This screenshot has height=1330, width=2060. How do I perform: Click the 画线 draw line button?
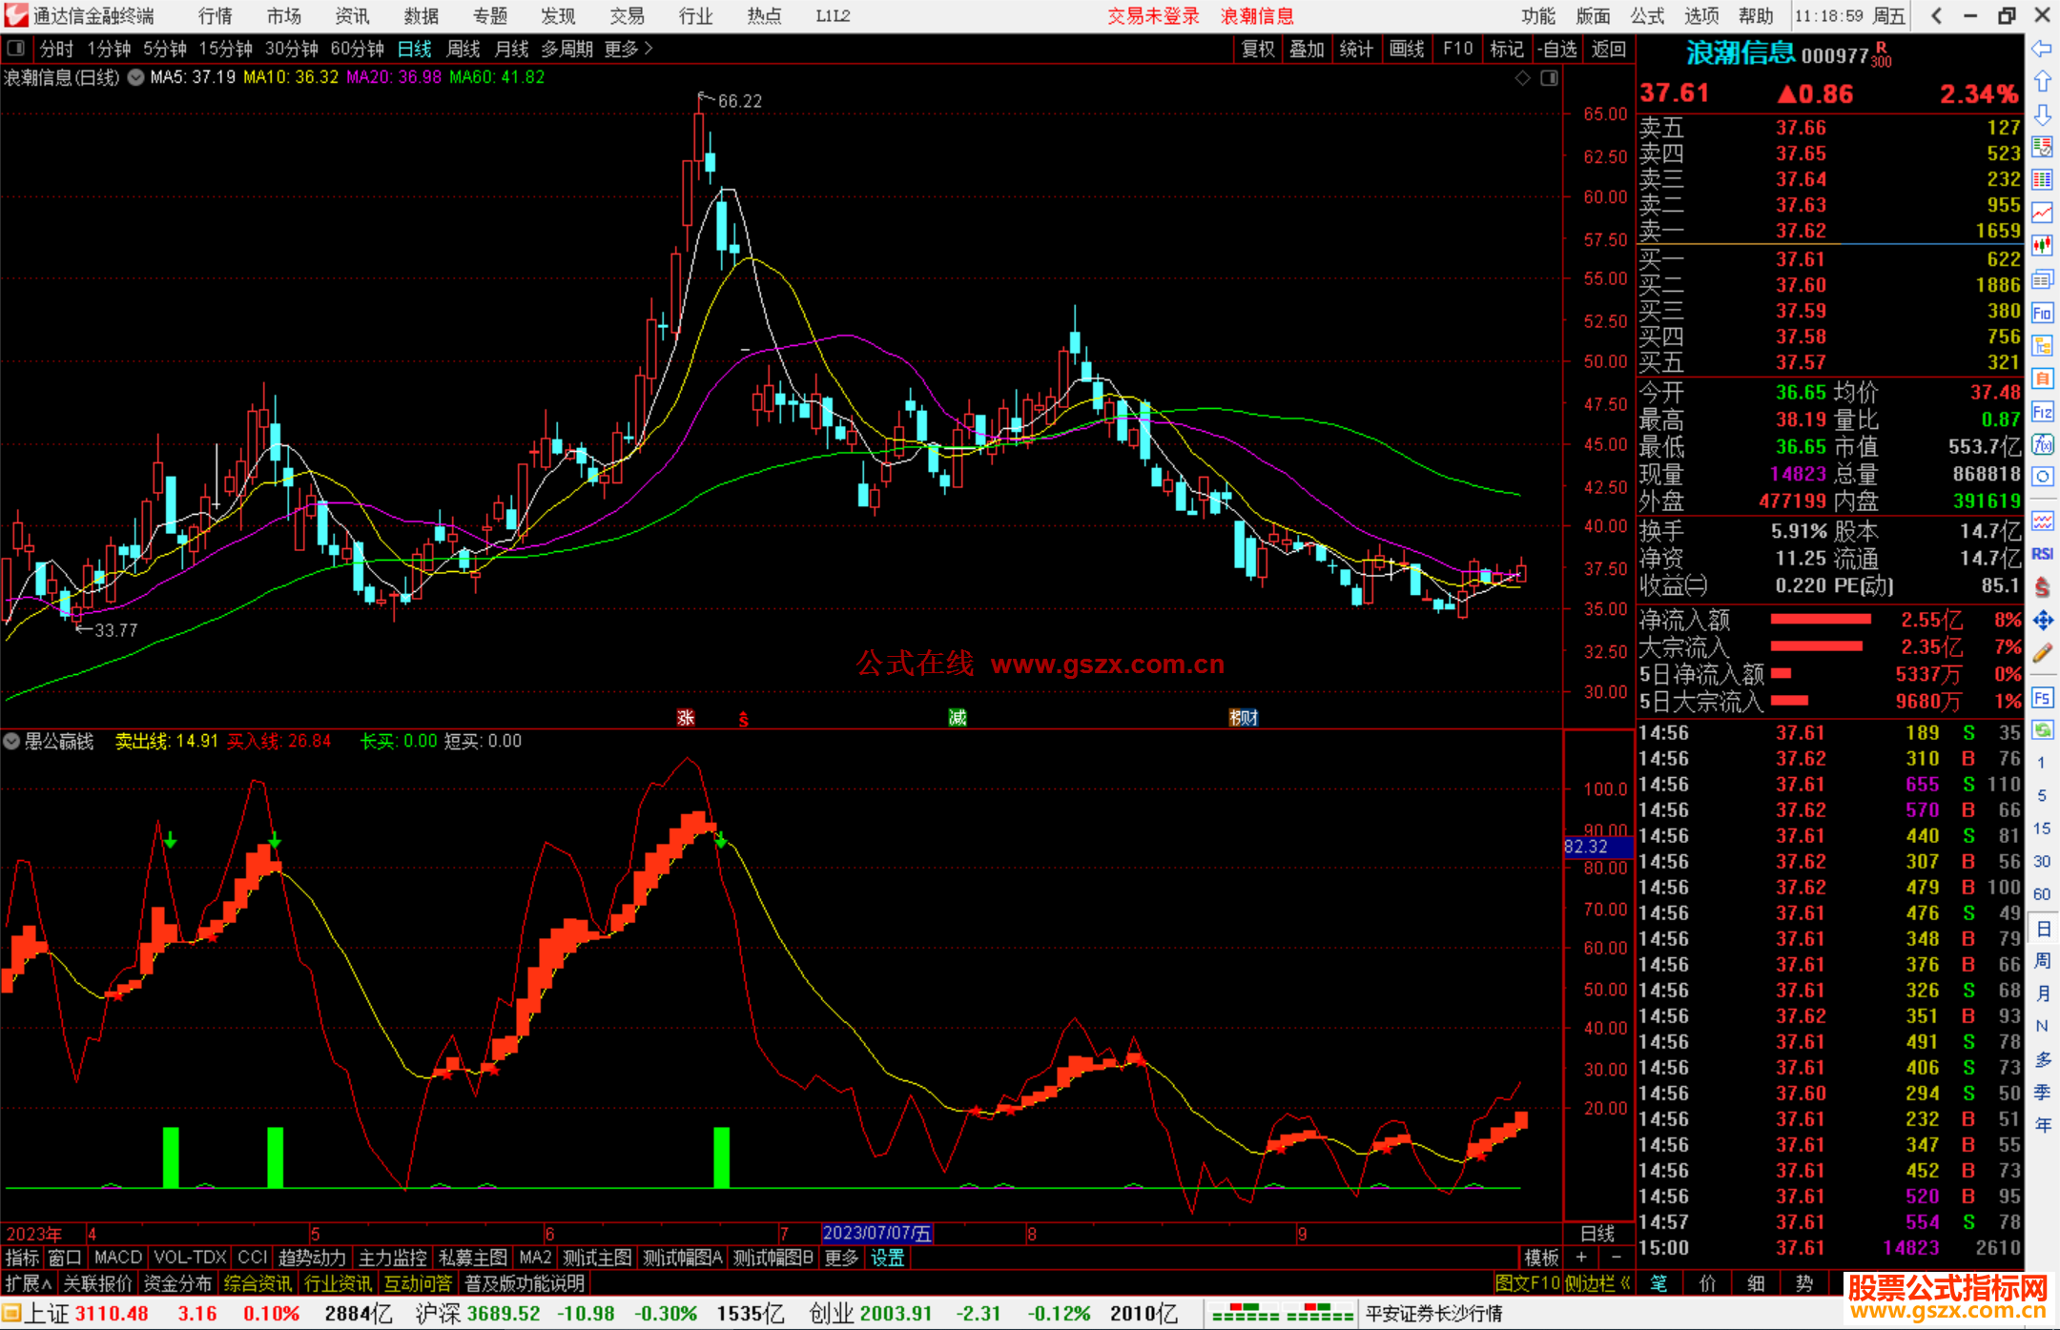[1407, 49]
